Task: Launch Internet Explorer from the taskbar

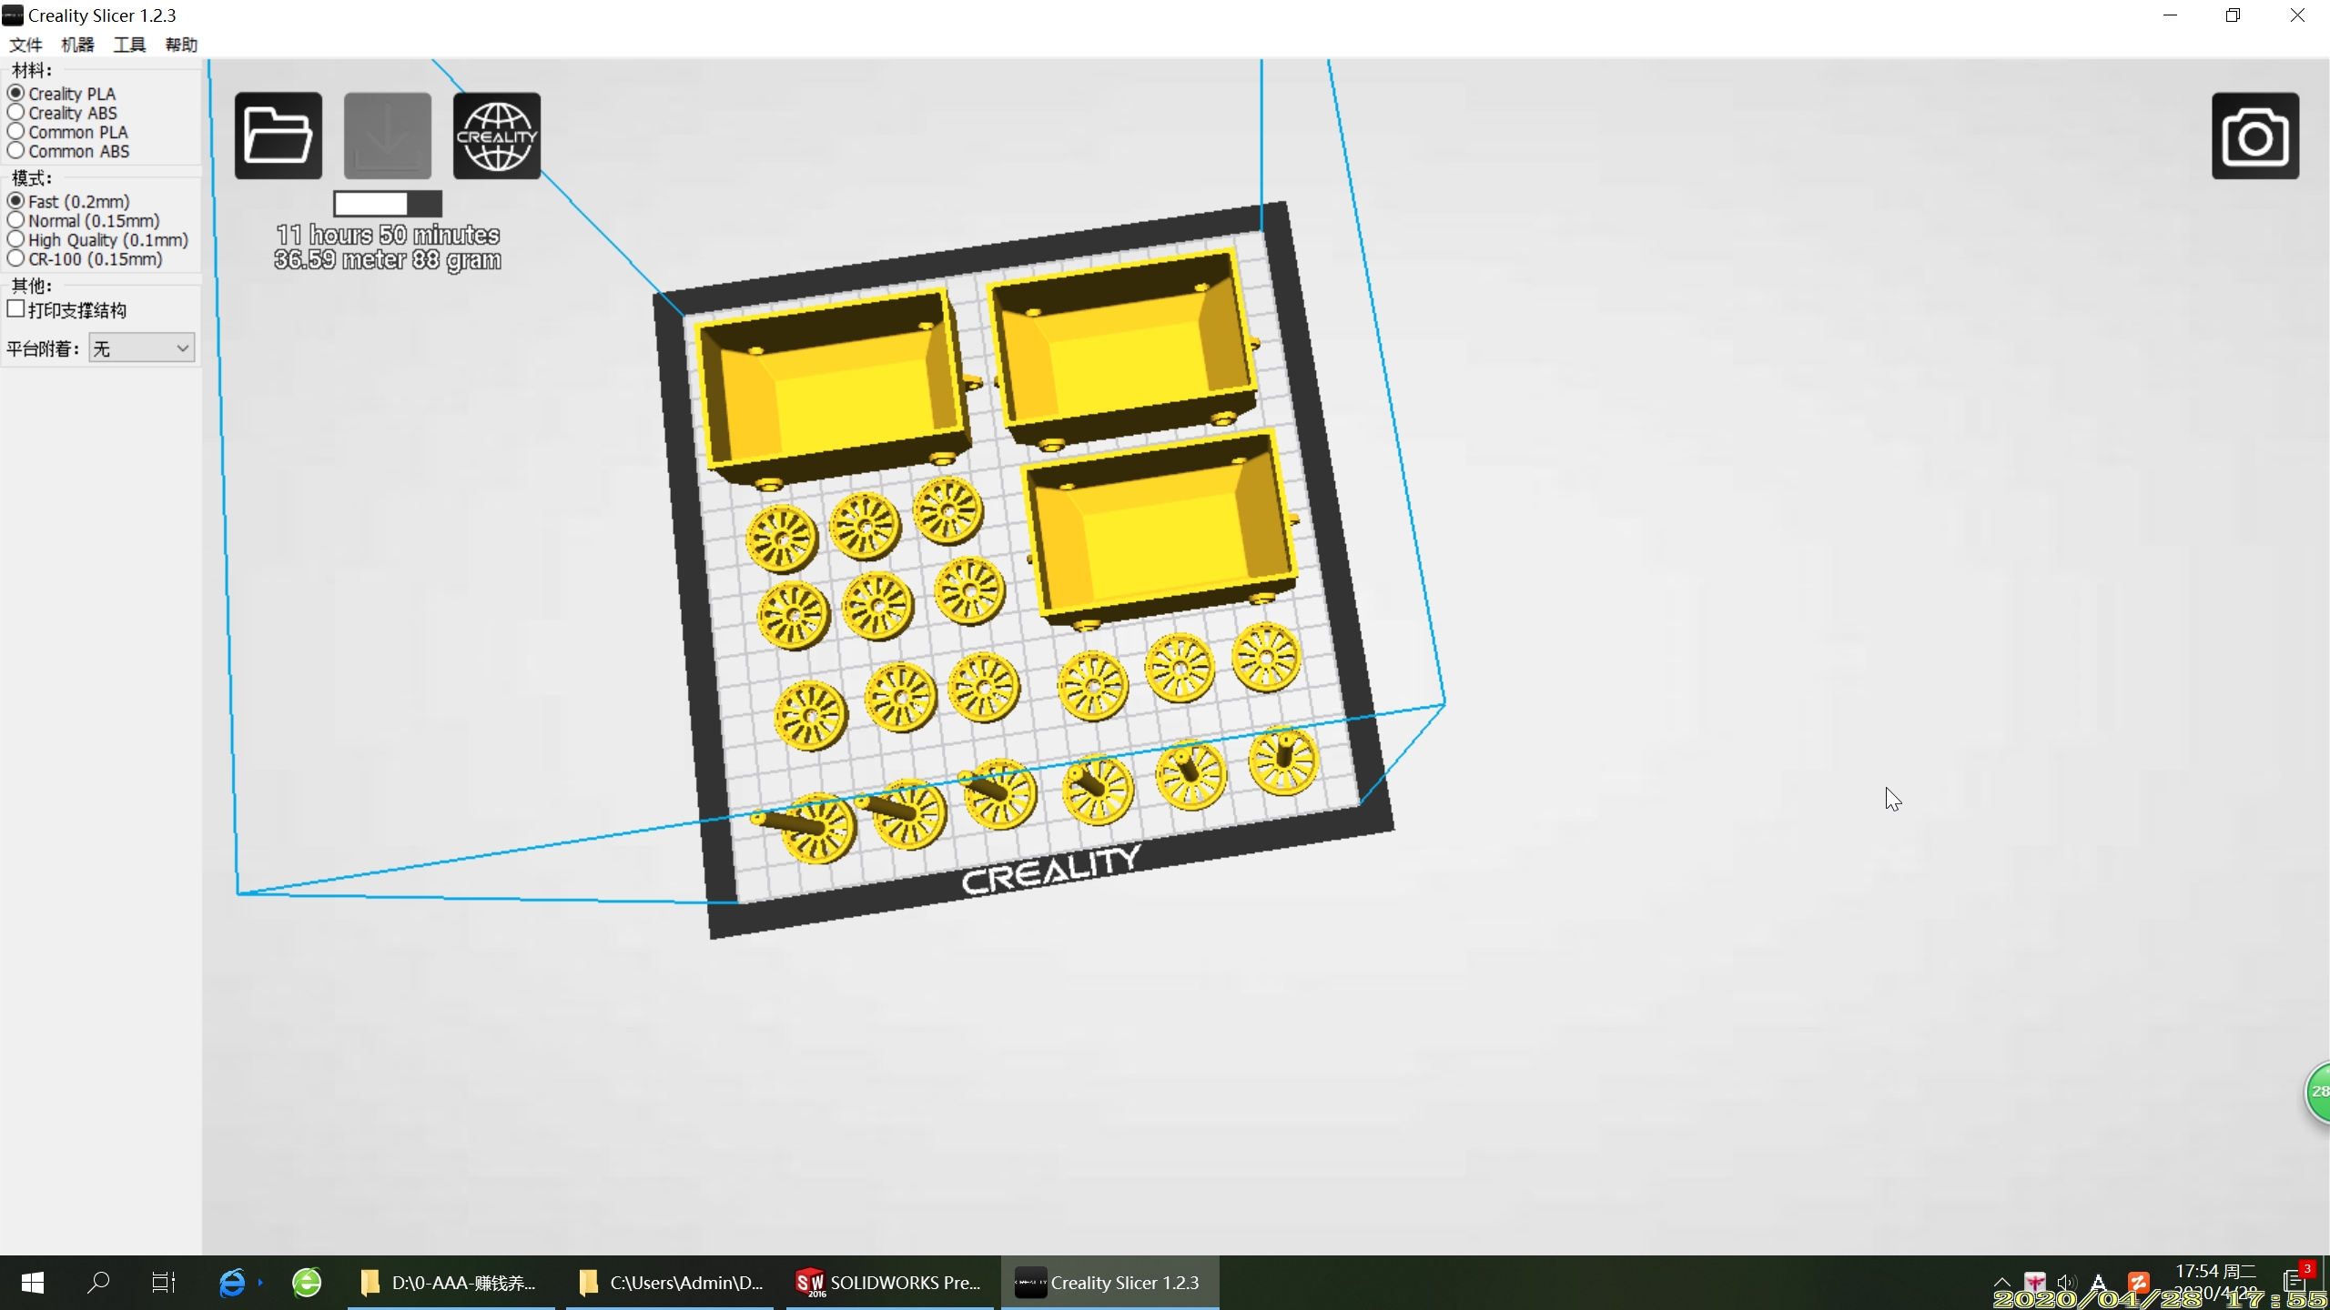Action: tap(232, 1283)
